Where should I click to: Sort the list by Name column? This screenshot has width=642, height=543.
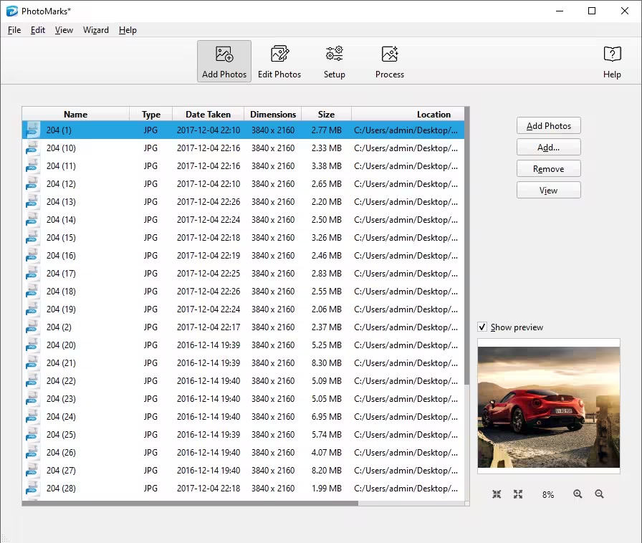coord(75,115)
